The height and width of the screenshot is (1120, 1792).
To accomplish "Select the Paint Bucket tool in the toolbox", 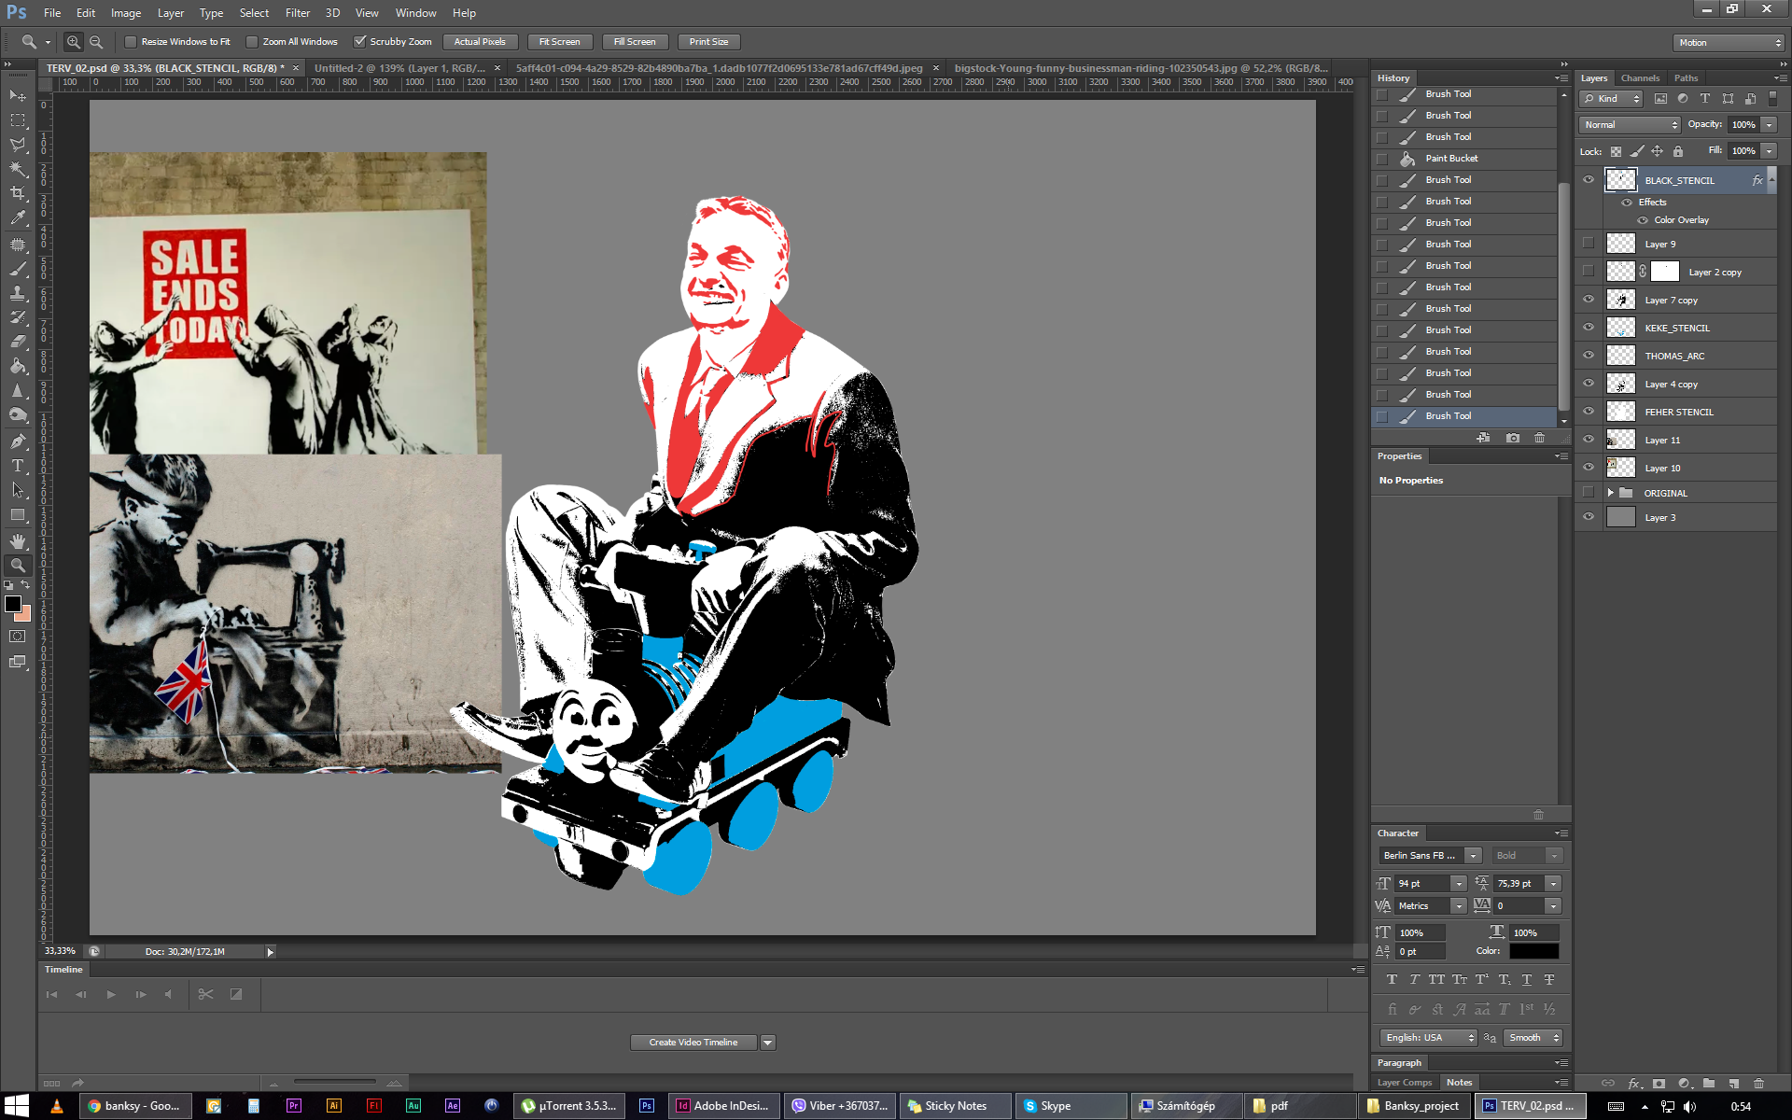I will [x=18, y=366].
